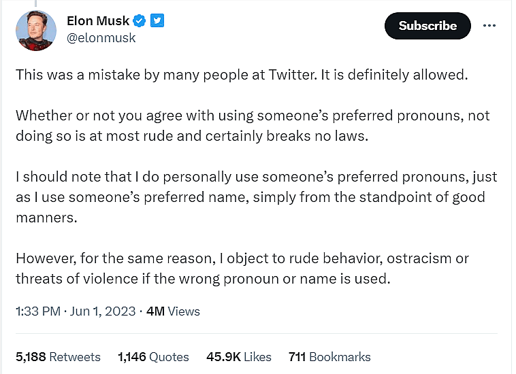Click the paragraph starting "Whether or not you agree"

pos(252,126)
